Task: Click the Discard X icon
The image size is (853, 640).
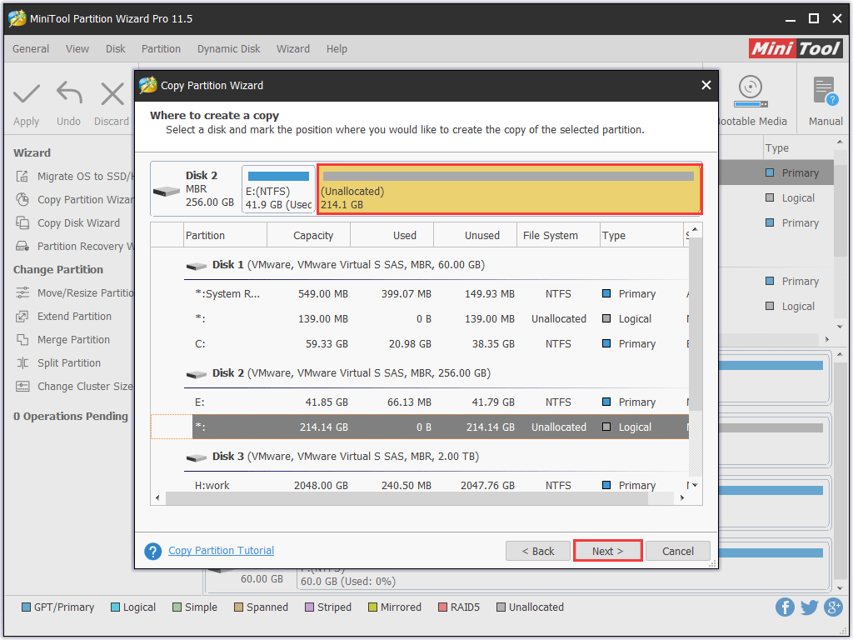Action: point(112,93)
